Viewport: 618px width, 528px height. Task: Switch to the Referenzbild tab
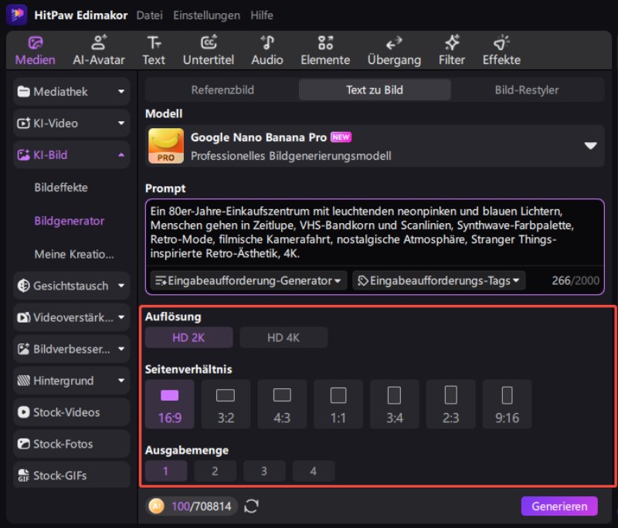pos(222,90)
